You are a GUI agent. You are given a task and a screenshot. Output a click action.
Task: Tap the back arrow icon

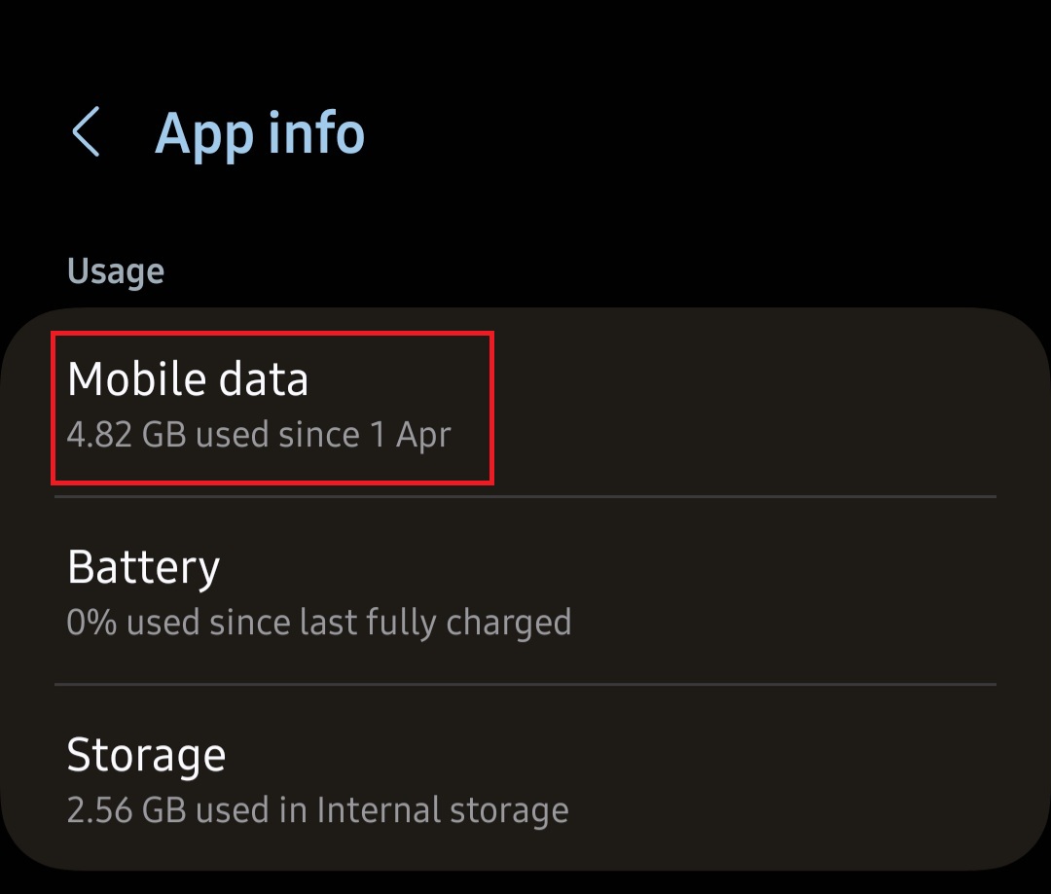(x=86, y=132)
